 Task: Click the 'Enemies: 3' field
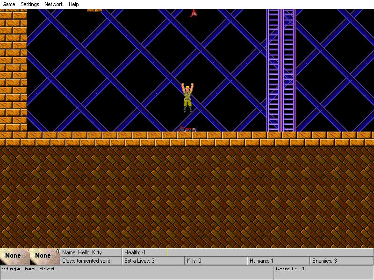click(342, 261)
